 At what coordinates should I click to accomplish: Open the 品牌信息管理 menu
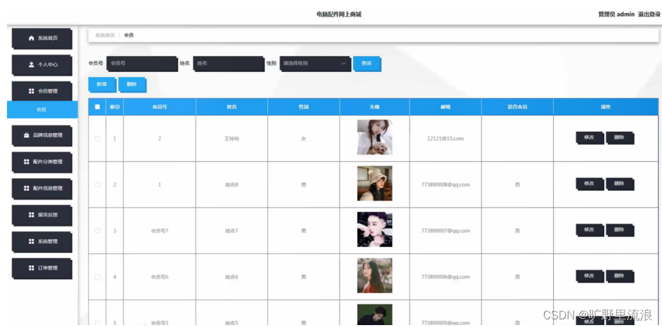click(x=42, y=136)
